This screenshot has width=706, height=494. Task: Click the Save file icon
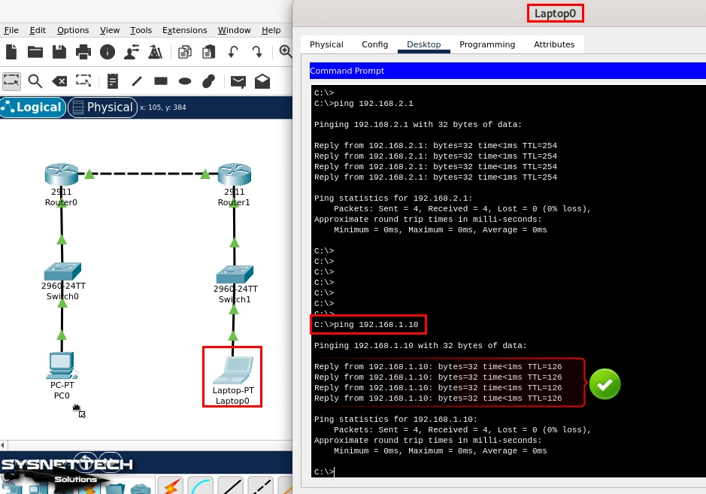click(59, 52)
